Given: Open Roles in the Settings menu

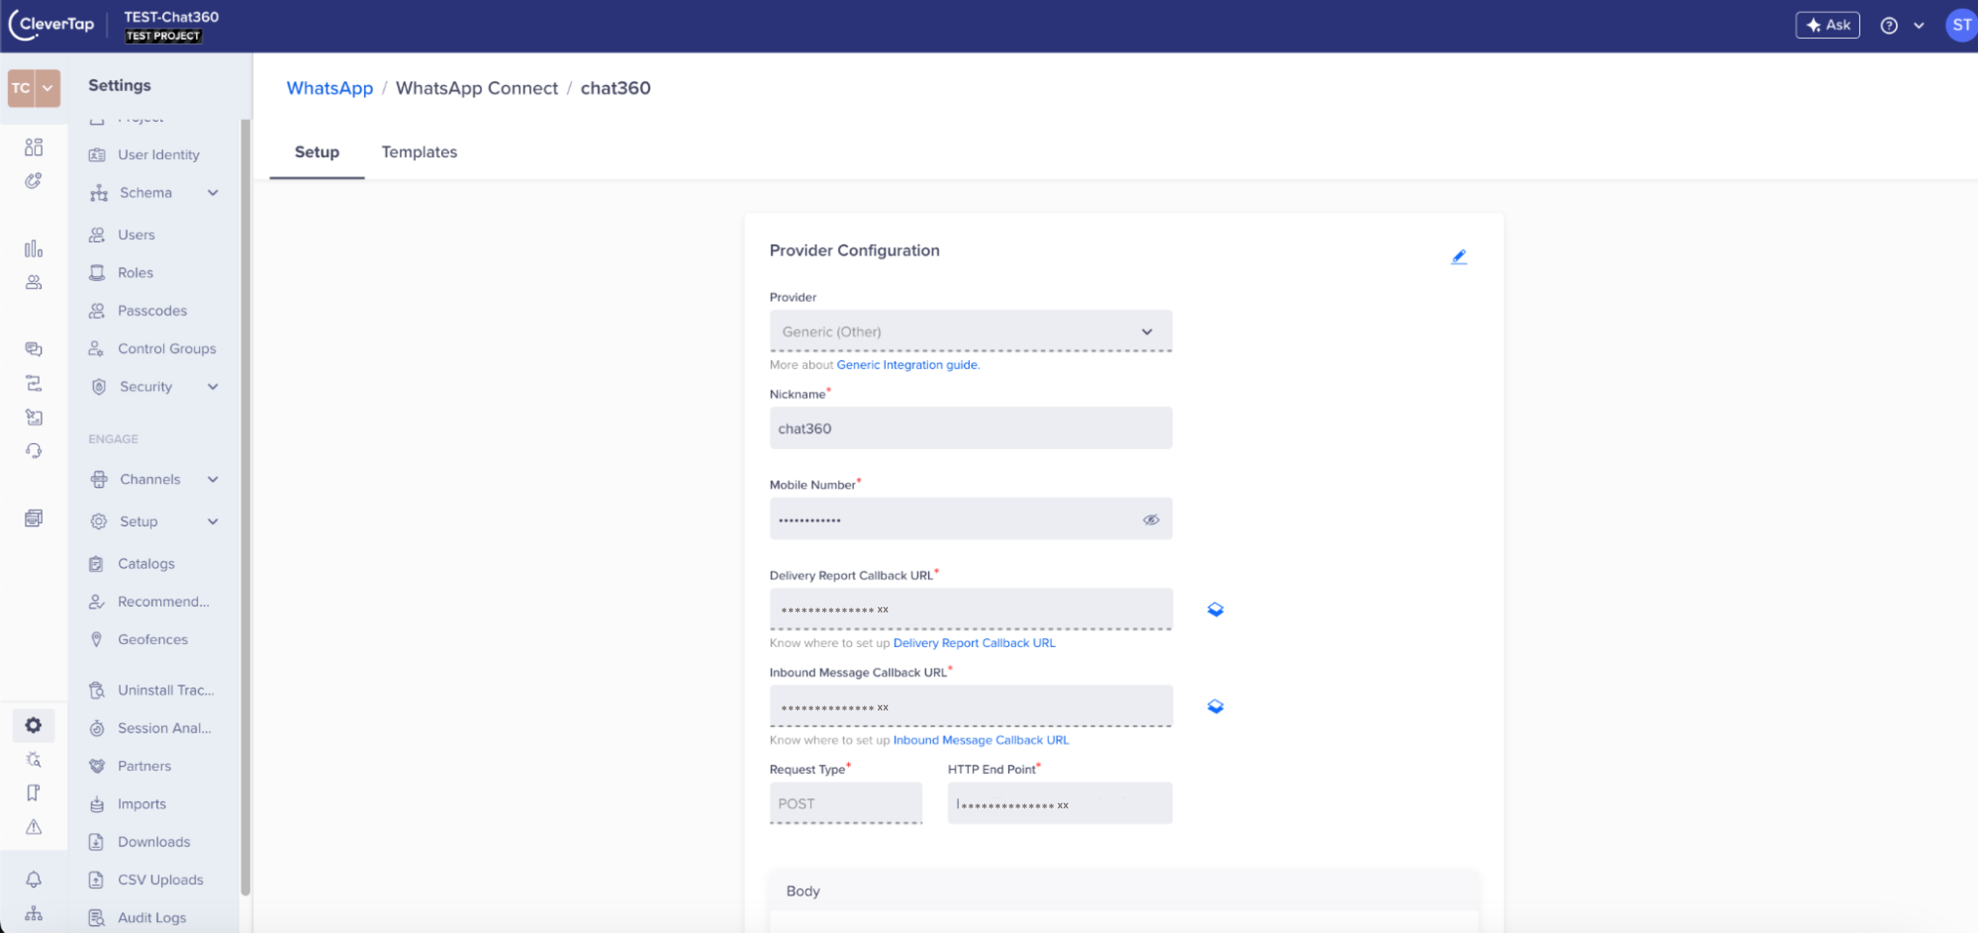Looking at the screenshot, I should click(x=135, y=273).
